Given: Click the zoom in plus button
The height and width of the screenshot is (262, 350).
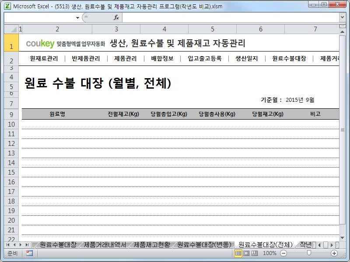Looking at the screenshot, I should click(334, 253).
